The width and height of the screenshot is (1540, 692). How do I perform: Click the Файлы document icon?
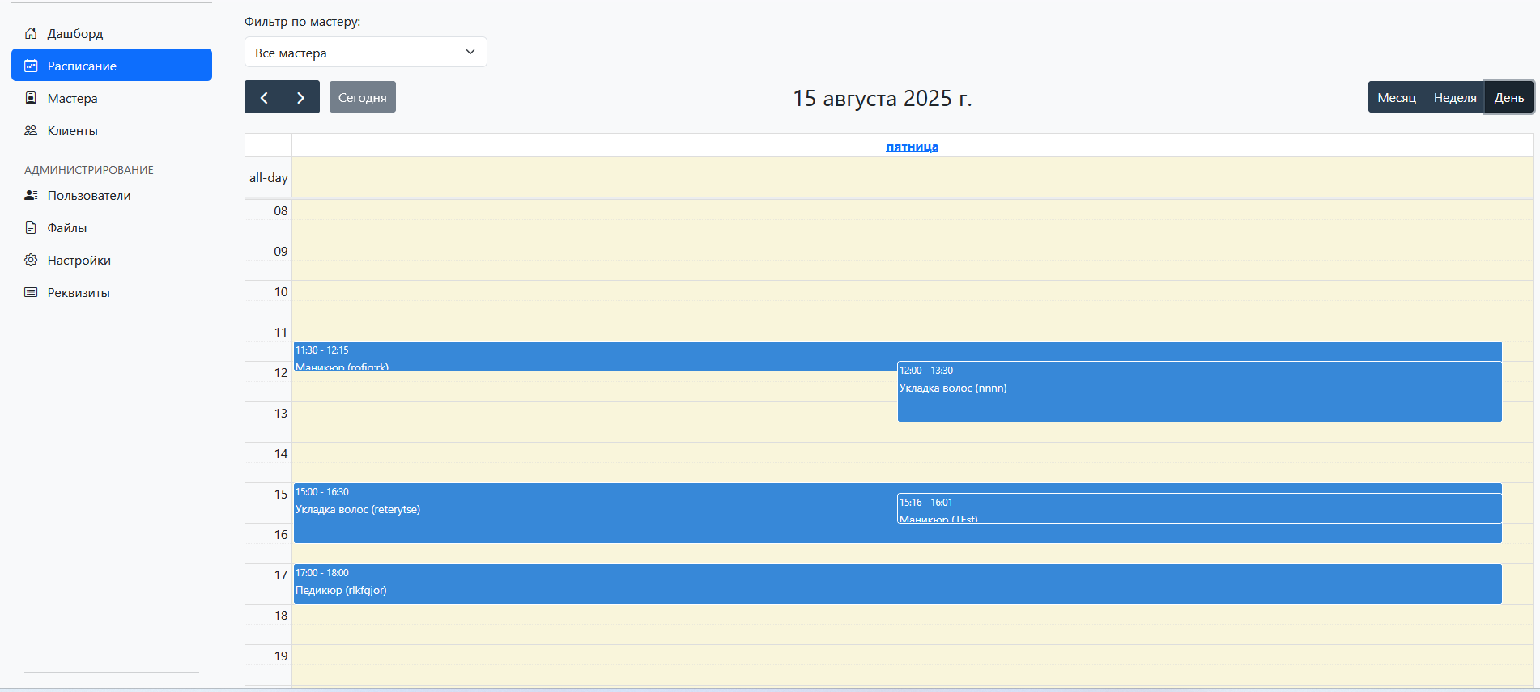click(x=31, y=227)
